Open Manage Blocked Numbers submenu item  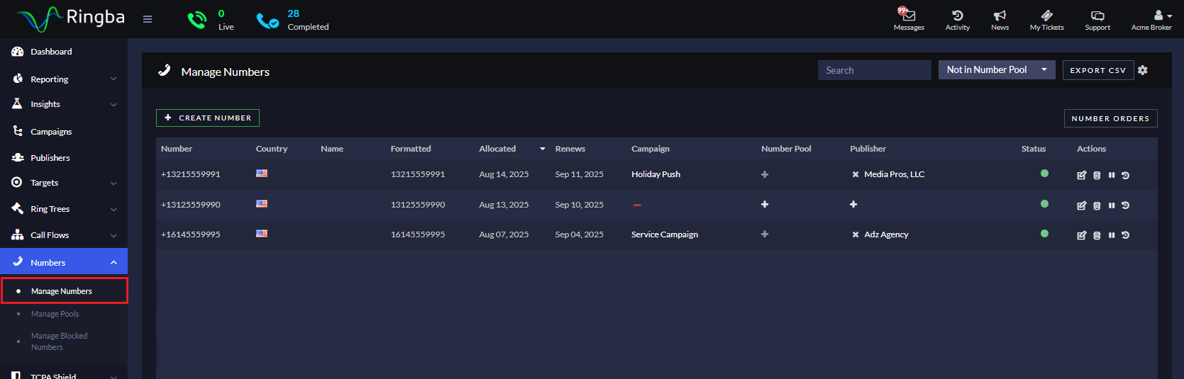coord(59,341)
